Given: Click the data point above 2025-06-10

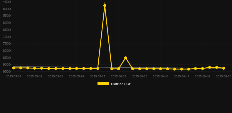Looking at the screenshot, I should point(161,69).
